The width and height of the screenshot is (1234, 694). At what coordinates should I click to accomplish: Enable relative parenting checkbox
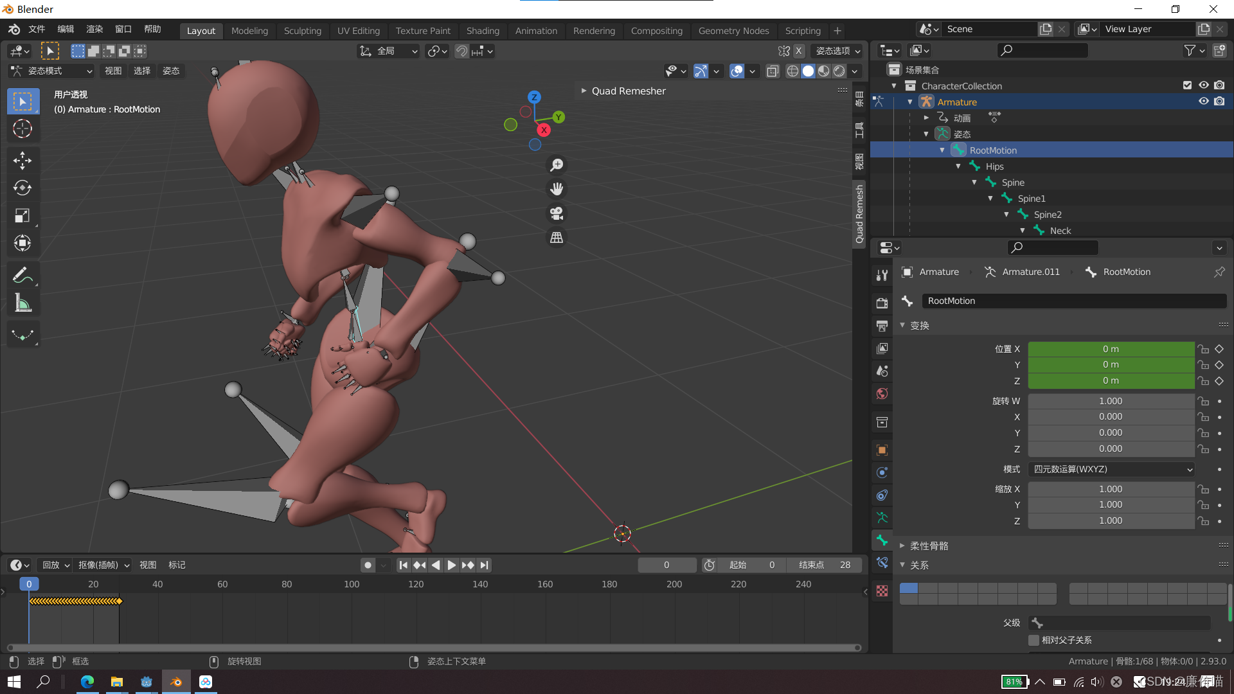pyautogui.click(x=1033, y=640)
